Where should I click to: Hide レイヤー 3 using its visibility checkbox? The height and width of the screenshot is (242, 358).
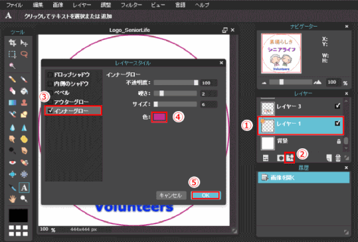point(337,106)
